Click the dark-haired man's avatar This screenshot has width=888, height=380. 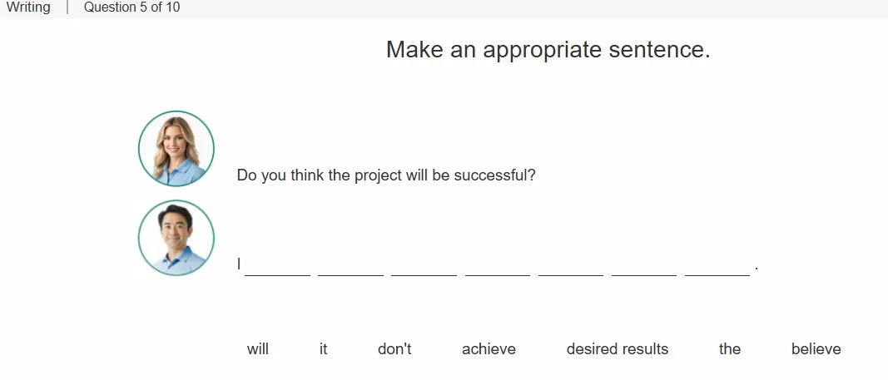point(176,238)
